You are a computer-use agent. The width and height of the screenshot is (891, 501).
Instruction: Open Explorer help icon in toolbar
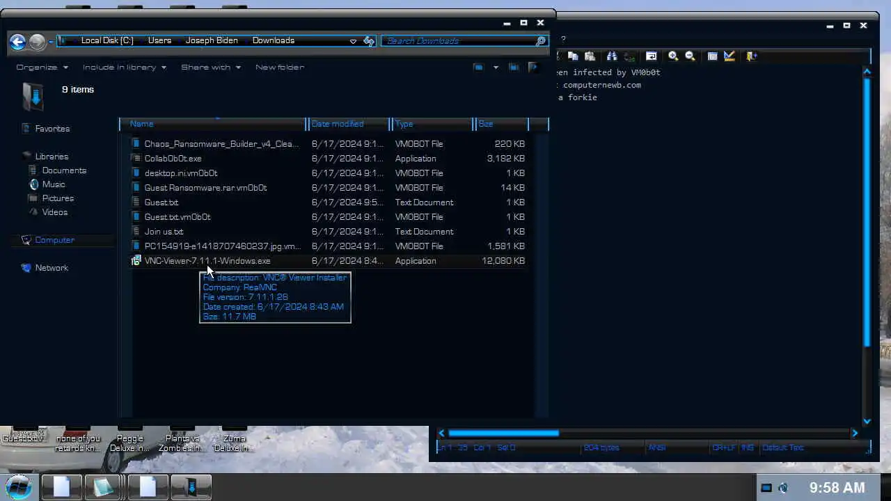[533, 67]
